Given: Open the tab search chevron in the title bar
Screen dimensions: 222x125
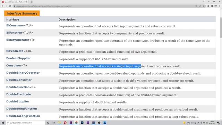Looking at the screenshot, I should click(203, 2).
